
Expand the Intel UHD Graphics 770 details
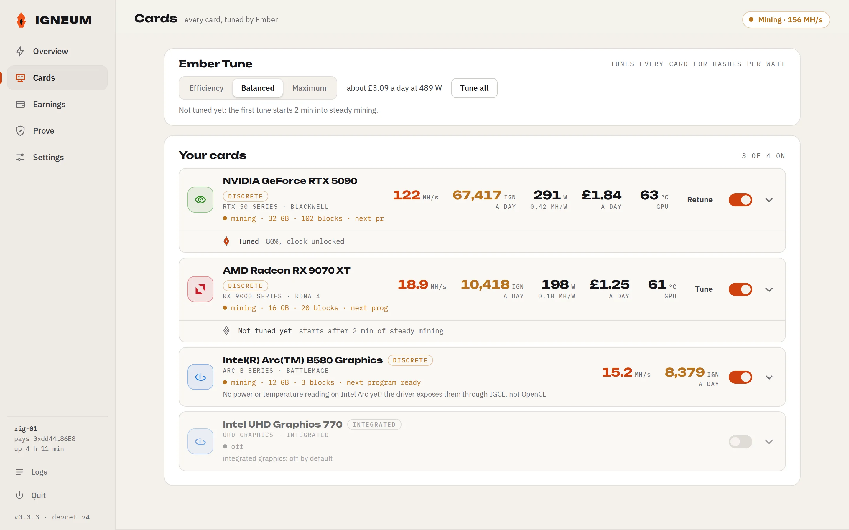click(x=769, y=442)
